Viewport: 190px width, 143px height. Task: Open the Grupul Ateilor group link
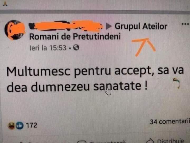click(x=141, y=27)
